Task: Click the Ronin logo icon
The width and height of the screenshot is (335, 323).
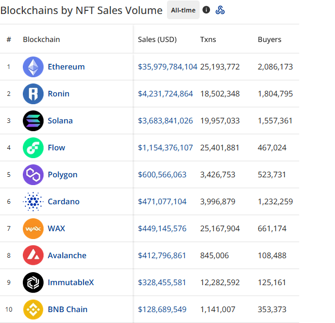Action: (33, 94)
